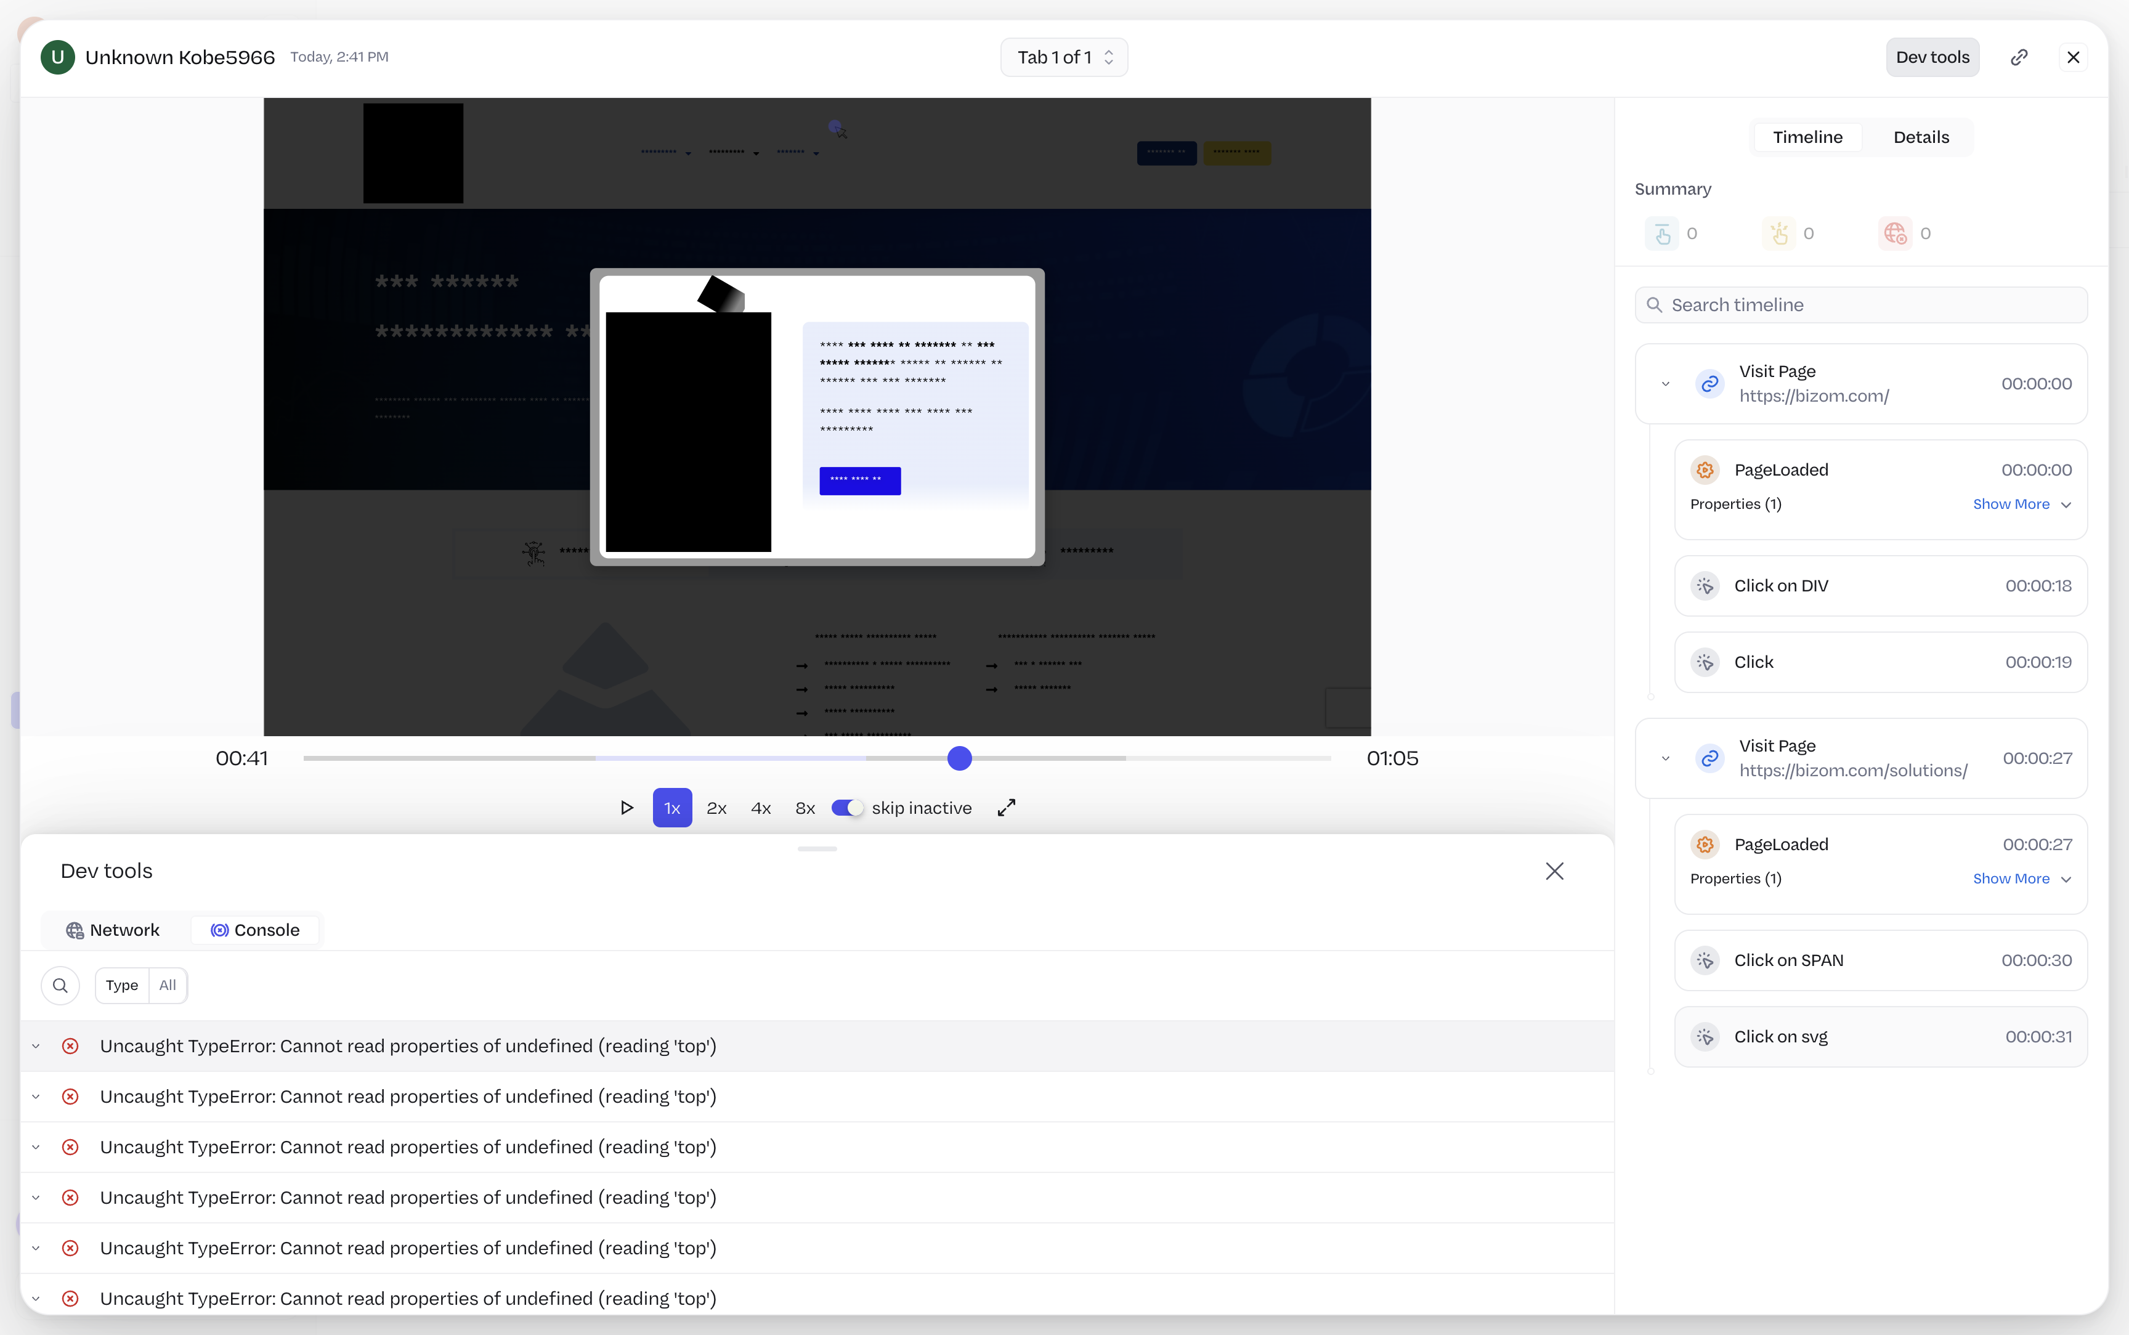Click the blue button in the replay popup

[860, 481]
